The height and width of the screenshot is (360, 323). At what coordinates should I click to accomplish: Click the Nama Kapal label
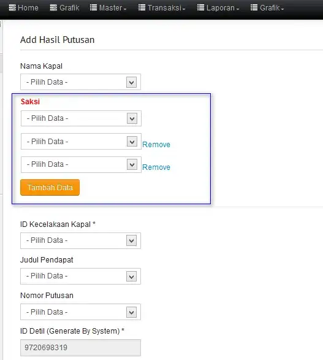41,66
